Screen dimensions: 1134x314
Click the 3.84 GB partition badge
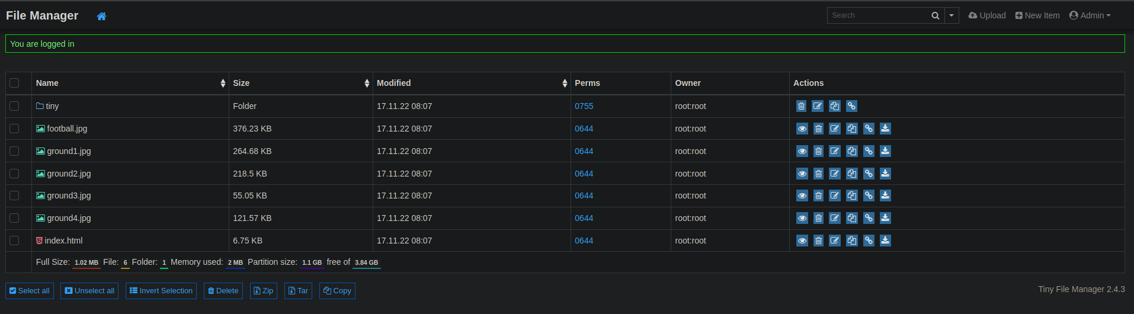click(x=366, y=262)
